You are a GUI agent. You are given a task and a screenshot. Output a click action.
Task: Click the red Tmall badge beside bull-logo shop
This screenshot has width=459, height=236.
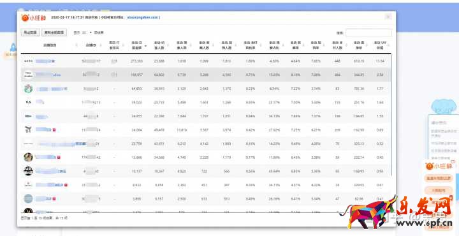[54, 129]
